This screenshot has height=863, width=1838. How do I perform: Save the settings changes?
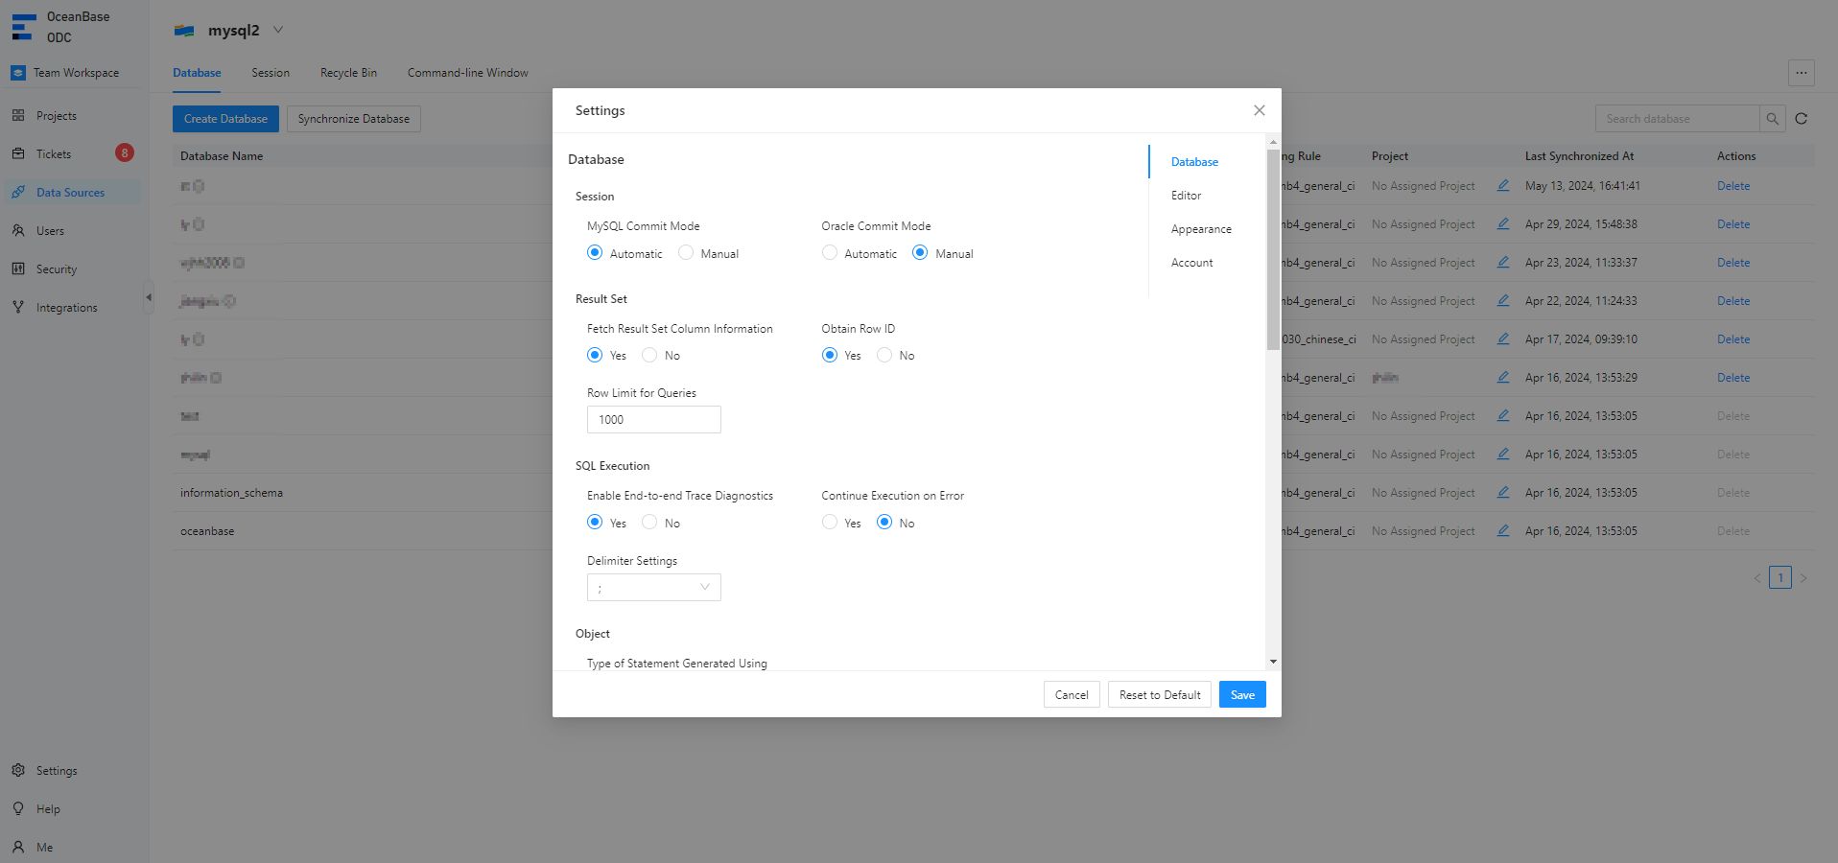pos(1241,695)
